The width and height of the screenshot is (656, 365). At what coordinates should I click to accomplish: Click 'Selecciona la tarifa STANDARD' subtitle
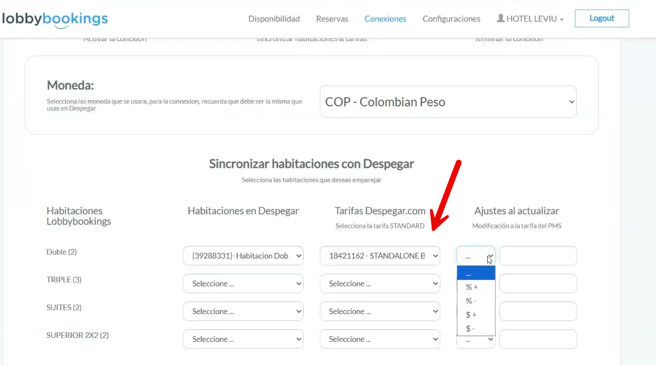click(x=380, y=226)
